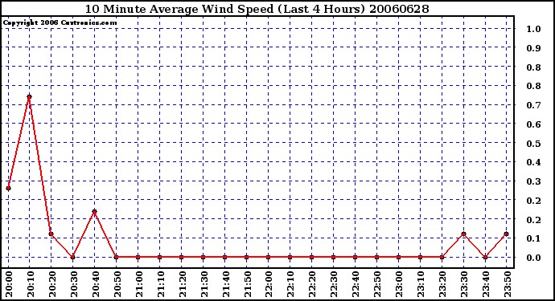The image size is (555, 301).
Task: Select the 21:00 time axis label
Action: point(138,284)
